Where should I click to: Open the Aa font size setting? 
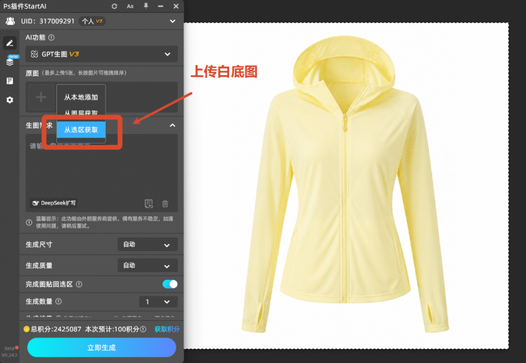(130, 6)
